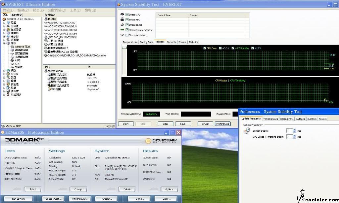Image resolution: width=339 pixels, height=203 pixels.
Task: Select the Hitachi HDT721010SLA360 drive icon
Action: 46,23
